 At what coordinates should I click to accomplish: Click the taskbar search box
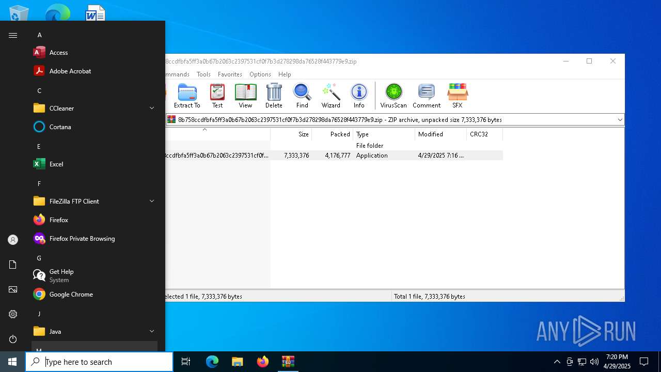click(x=99, y=362)
